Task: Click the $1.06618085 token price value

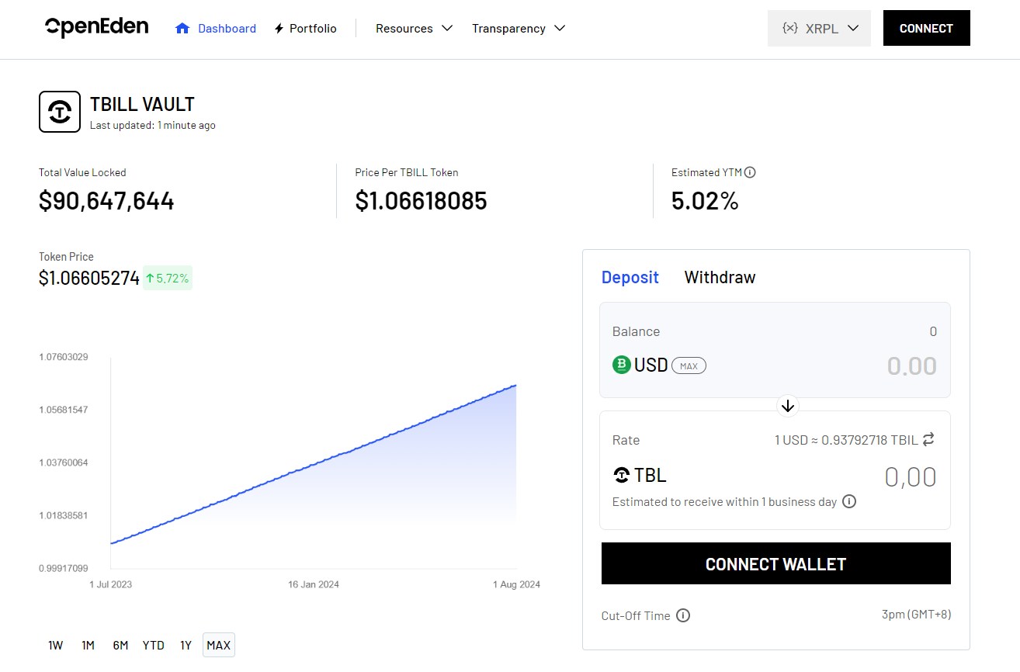Action: pyautogui.click(x=421, y=201)
